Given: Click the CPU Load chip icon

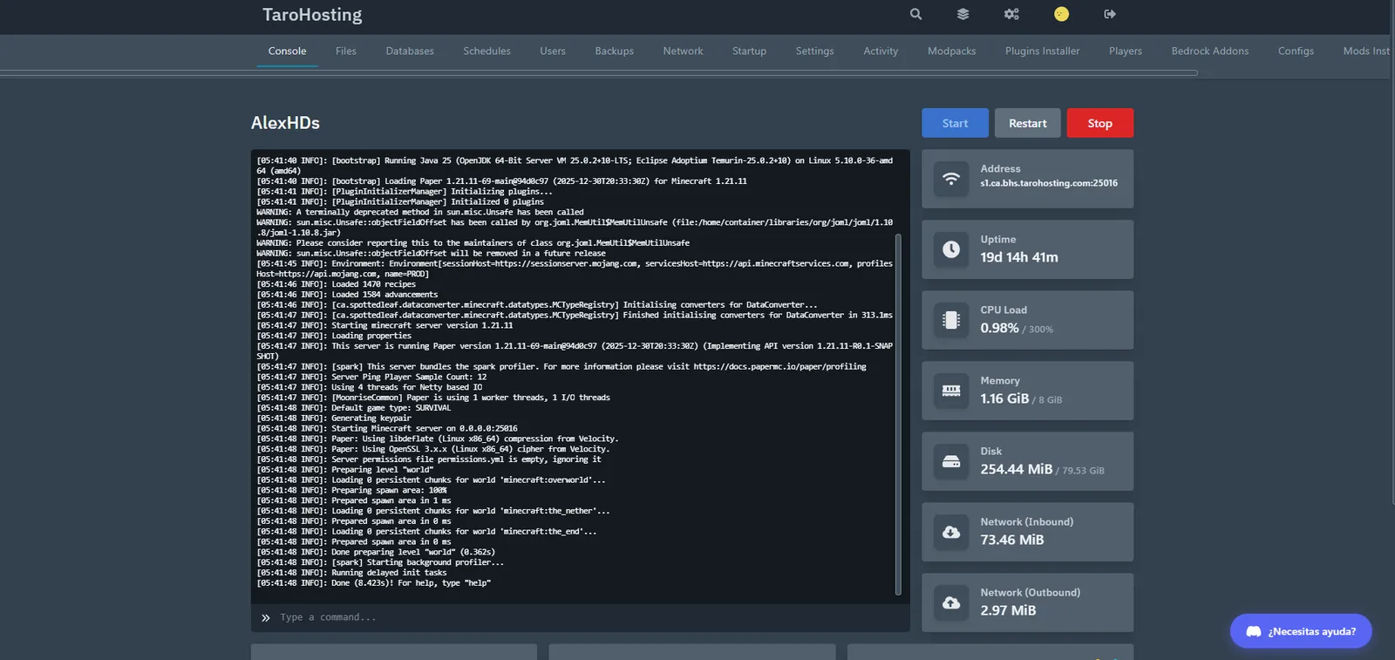Looking at the screenshot, I should coord(951,320).
